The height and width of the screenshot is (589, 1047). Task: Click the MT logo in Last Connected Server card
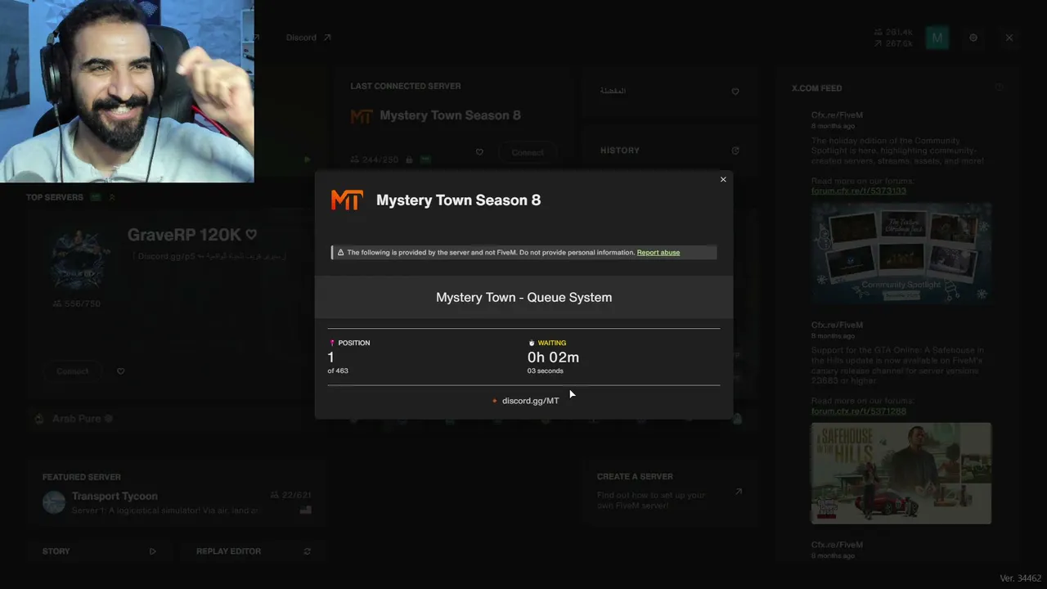[x=362, y=116]
